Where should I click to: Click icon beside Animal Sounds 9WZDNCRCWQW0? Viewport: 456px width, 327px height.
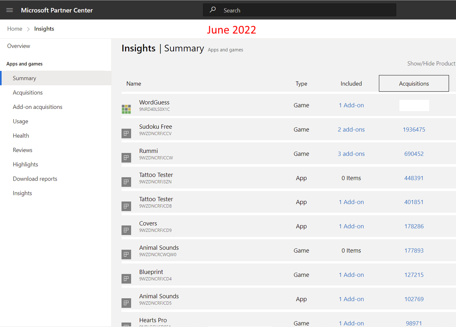pyautogui.click(x=126, y=255)
